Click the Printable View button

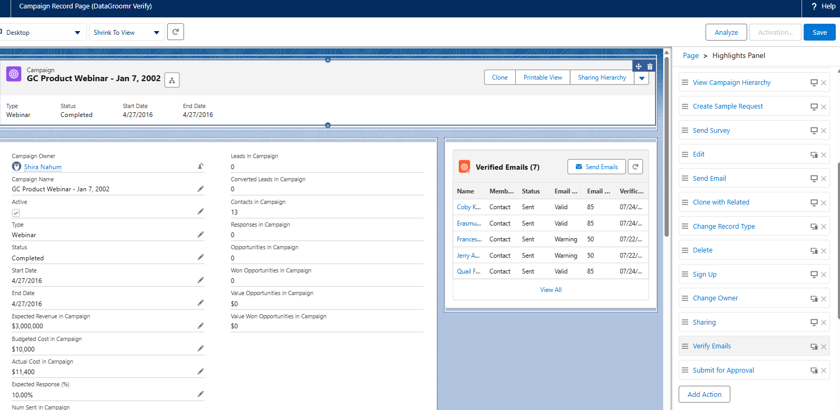click(543, 77)
